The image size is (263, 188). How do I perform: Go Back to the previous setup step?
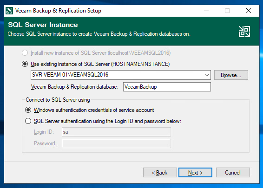click(160, 173)
